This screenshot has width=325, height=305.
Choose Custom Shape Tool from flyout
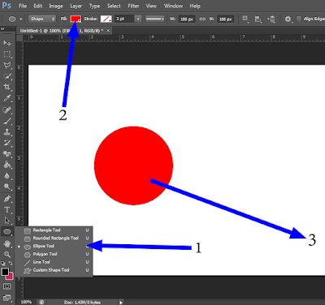click(x=54, y=270)
